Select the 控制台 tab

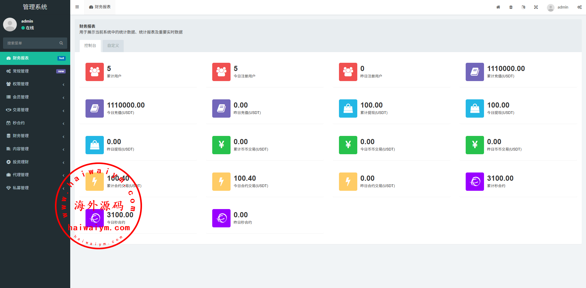[90, 46]
